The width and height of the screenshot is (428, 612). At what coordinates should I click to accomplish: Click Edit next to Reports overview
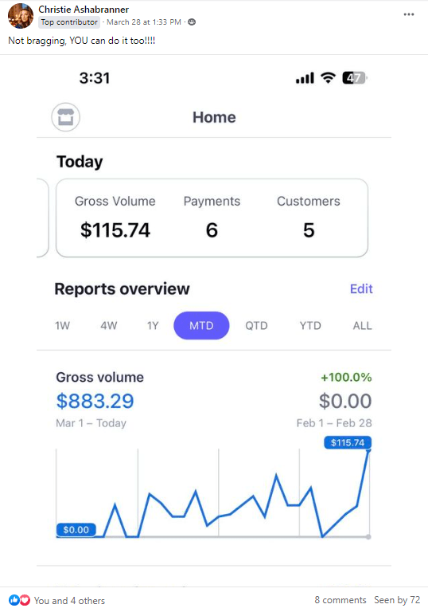361,288
